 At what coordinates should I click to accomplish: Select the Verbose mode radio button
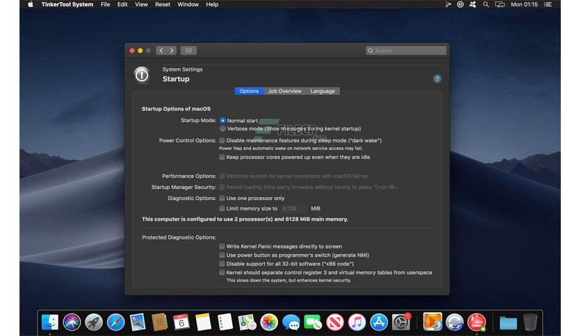(222, 128)
